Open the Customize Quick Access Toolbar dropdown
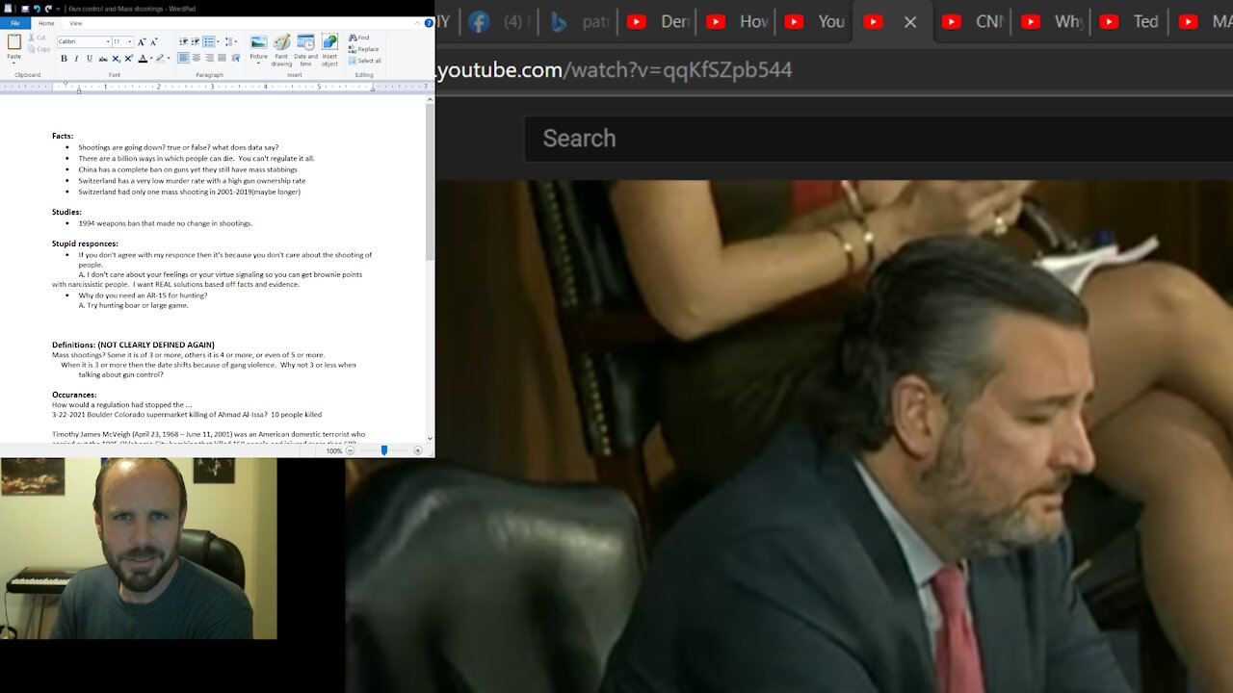 click(x=58, y=9)
